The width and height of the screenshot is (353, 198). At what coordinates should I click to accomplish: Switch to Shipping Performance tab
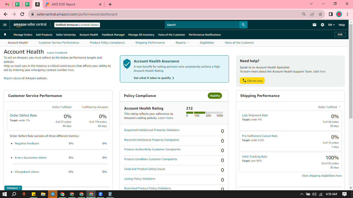(x=150, y=43)
